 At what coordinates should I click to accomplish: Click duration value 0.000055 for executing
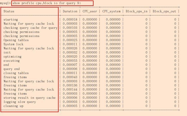70,61
